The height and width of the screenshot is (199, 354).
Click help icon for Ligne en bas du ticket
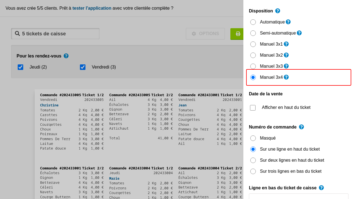point(321,188)
